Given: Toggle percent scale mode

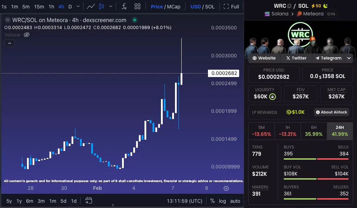Looking at the screenshot, I should coord(213,201).
